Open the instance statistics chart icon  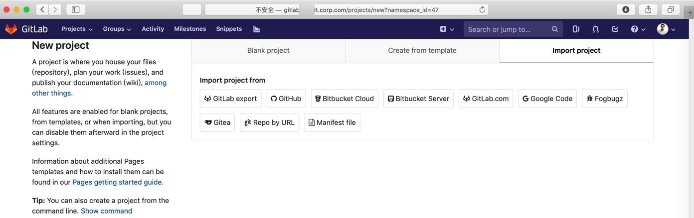point(257,29)
